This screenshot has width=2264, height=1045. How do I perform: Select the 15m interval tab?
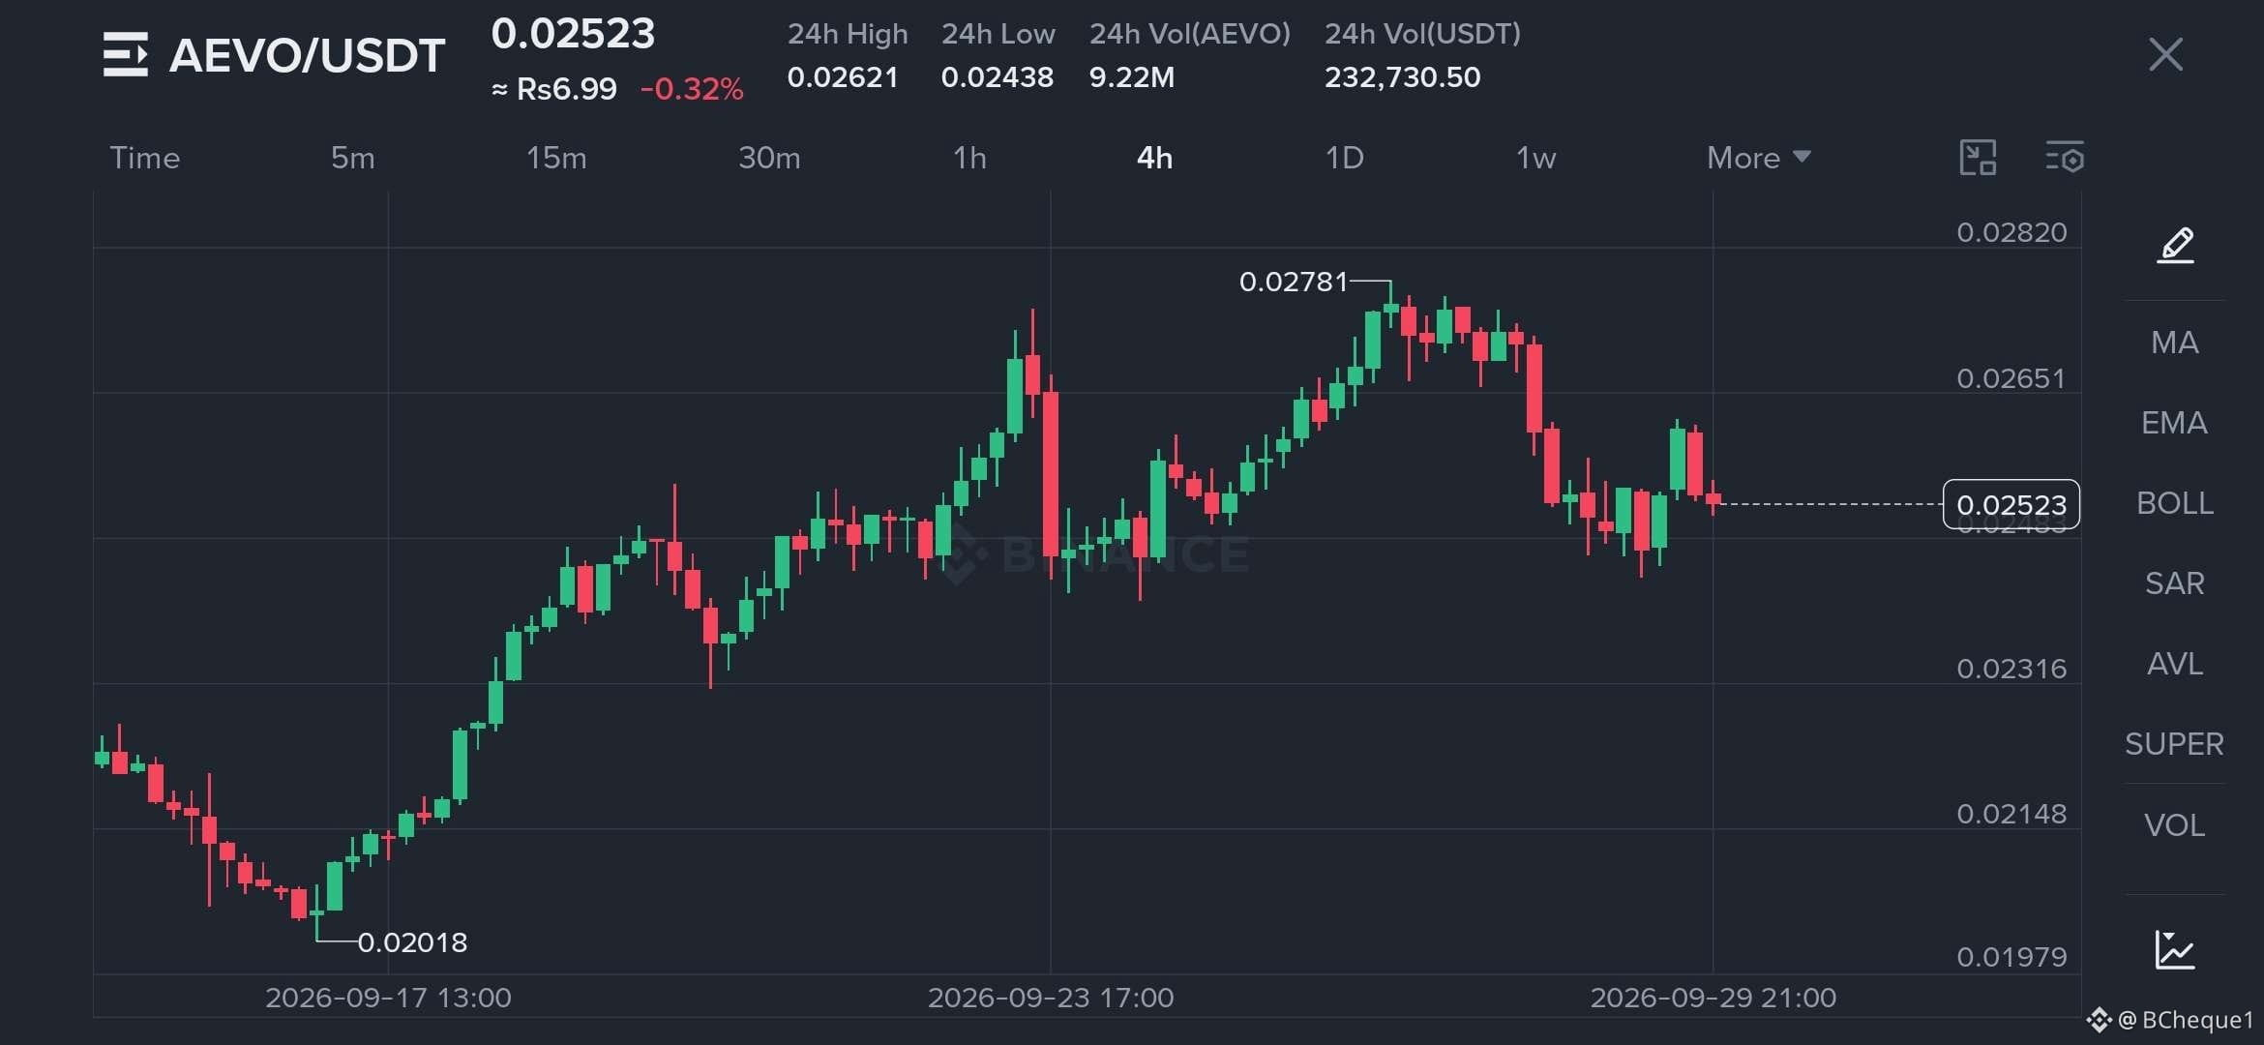click(x=556, y=158)
